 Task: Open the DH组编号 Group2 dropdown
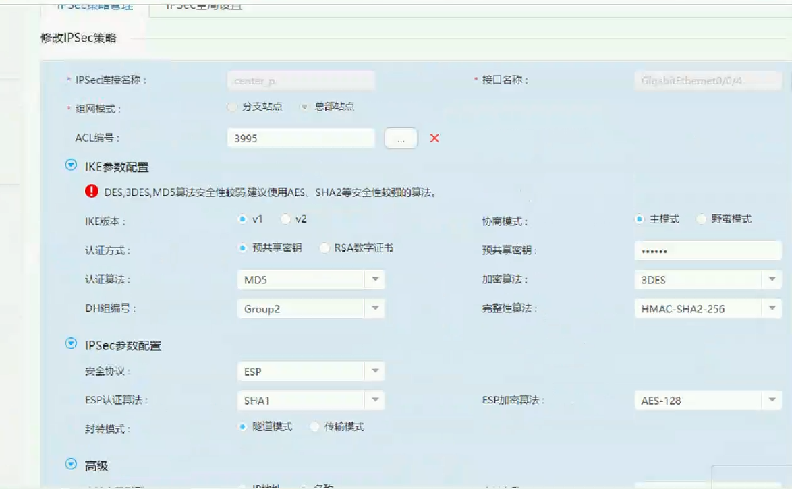click(x=310, y=309)
